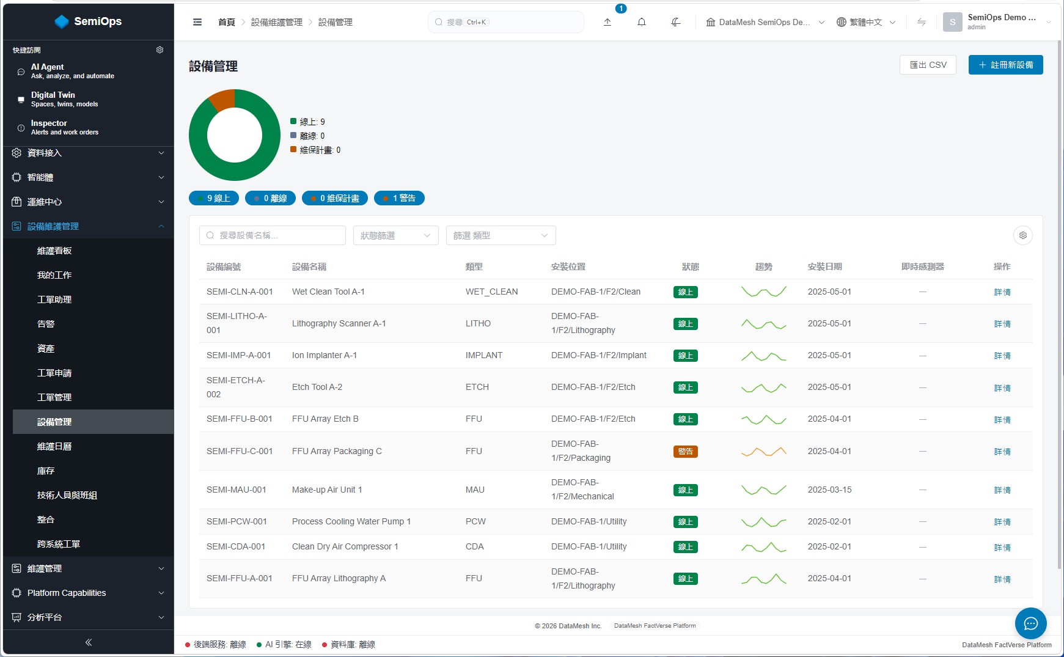Image resolution: width=1064 pixels, height=657 pixels.
Task: Open the 繁體中文 language dropdown
Action: pyautogui.click(x=866, y=22)
